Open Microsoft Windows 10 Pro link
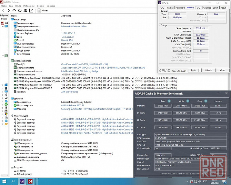The image size is (231, 185). tap(74, 27)
